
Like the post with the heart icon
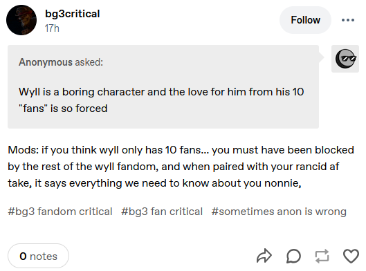pyautogui.click(x=351, y=256)
